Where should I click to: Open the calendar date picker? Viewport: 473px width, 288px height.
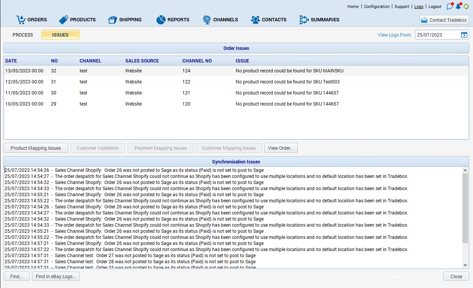[x=464, y=35]
